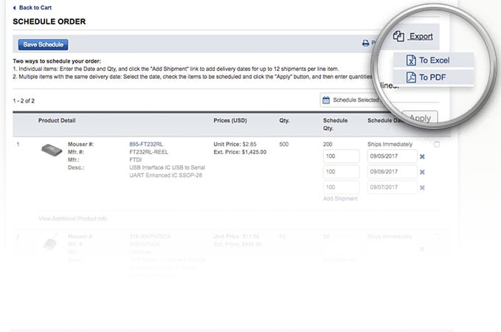
Task: Open the Export dropdown menu
Action: point(421,36)
